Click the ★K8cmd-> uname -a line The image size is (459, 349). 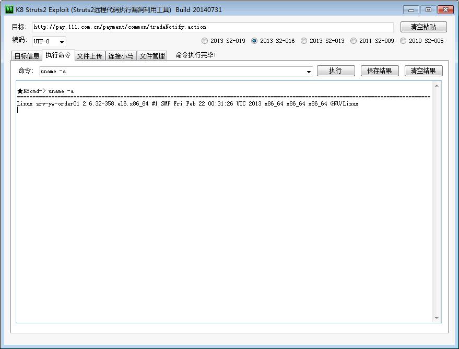(45, 91)
